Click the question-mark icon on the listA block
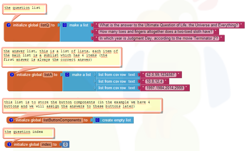Screen dimensions: 247x151 [12, 75]
